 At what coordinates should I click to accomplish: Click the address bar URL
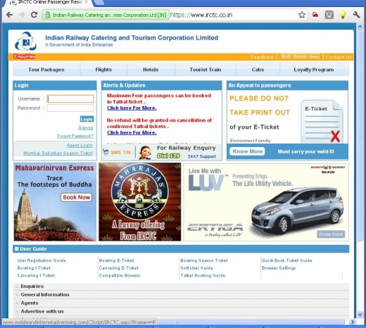click(201, 15)
